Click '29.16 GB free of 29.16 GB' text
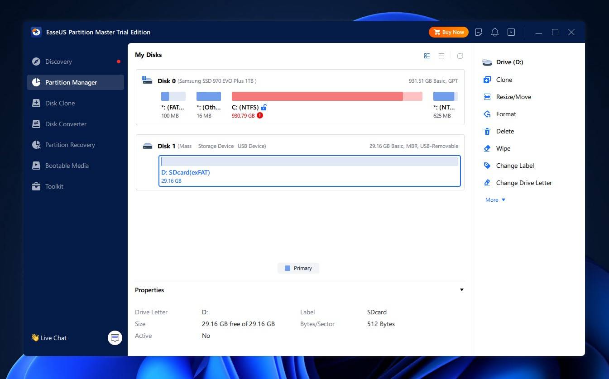Screen dimensions: 609x379 [x=238, y=324]
